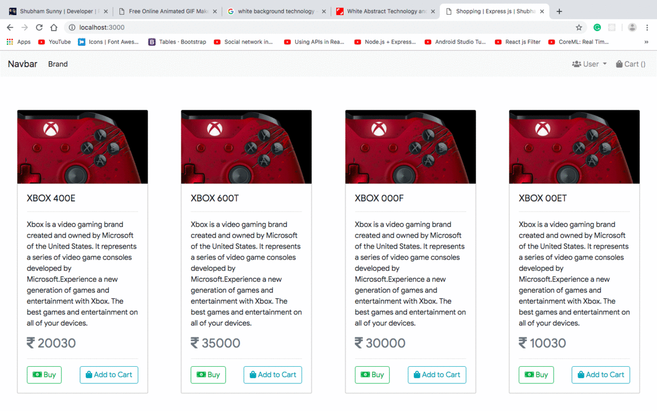657x411 pixels.
Task: Open a new tab with plus icon
Action: 559,11
